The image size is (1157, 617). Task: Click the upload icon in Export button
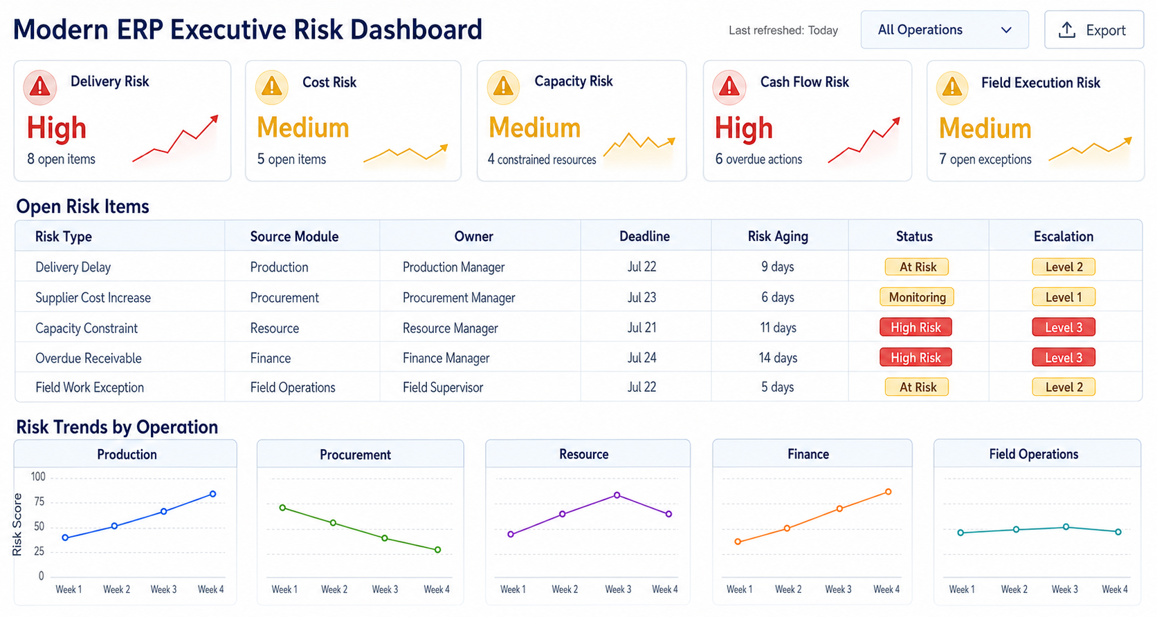click(1067, 30)
